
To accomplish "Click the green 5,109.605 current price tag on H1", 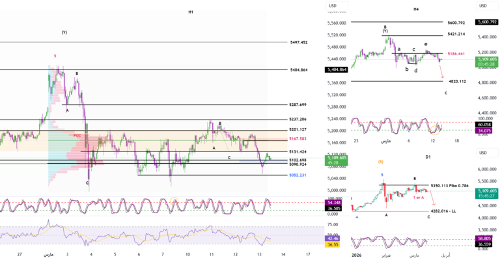I will tap(337, 159).
